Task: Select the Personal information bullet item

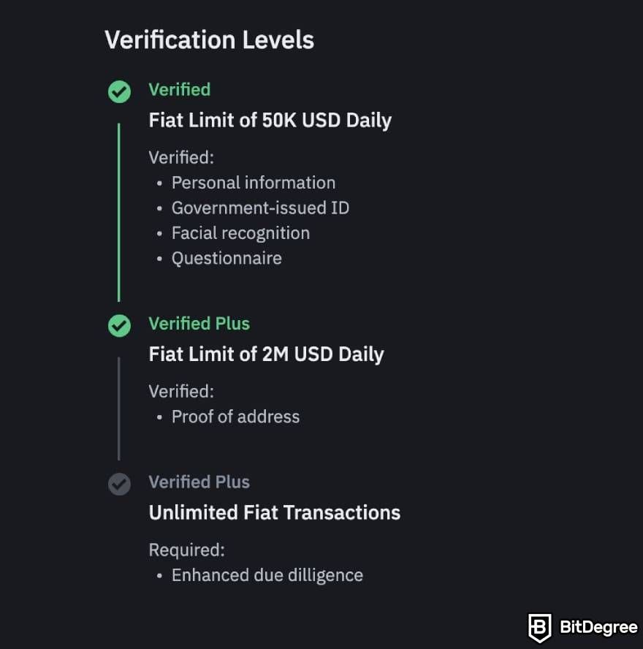Action: (254, 183)
